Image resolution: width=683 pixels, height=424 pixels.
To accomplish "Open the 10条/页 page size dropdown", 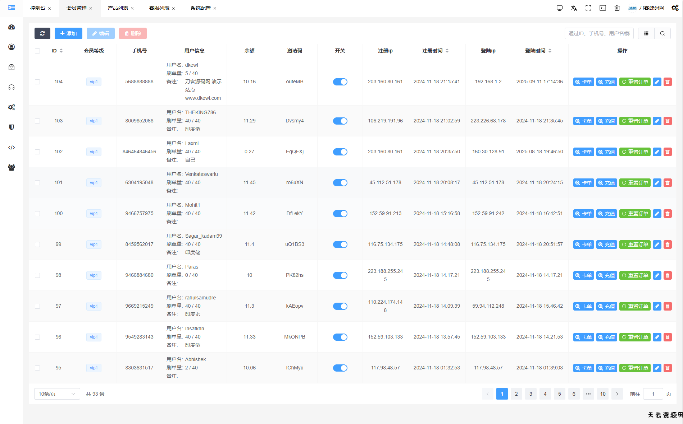I will tap(57, 394).
